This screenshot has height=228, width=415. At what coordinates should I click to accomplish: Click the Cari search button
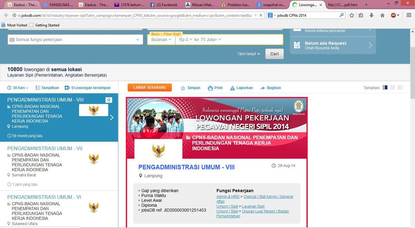click(274, 54)
